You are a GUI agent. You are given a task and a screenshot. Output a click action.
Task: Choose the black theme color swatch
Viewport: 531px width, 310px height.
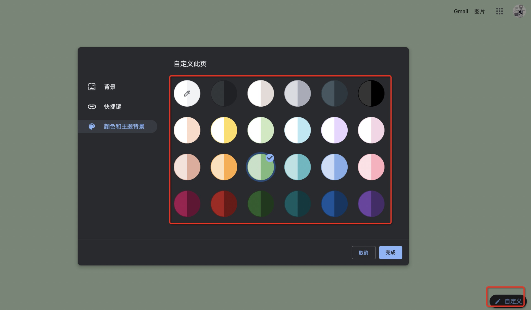point(371,93)
